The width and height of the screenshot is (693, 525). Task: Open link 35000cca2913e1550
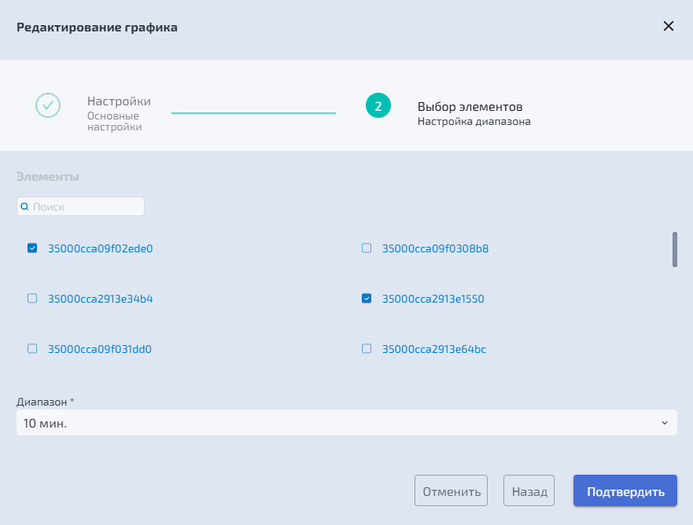tap(433, 299)
